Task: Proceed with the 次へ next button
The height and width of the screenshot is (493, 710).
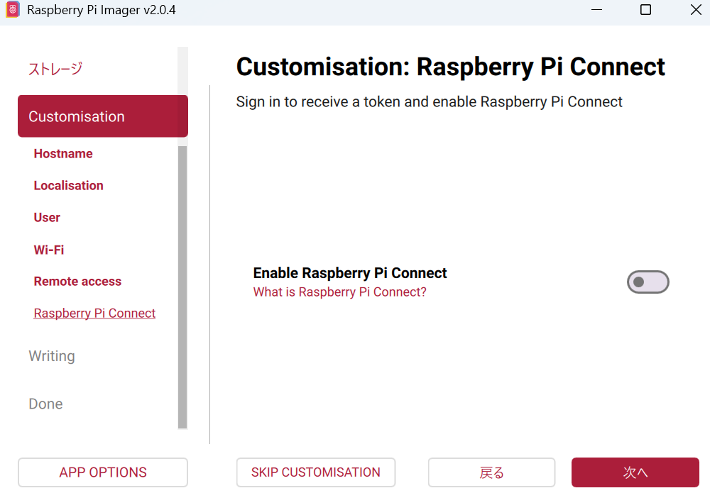Action: 635,472
